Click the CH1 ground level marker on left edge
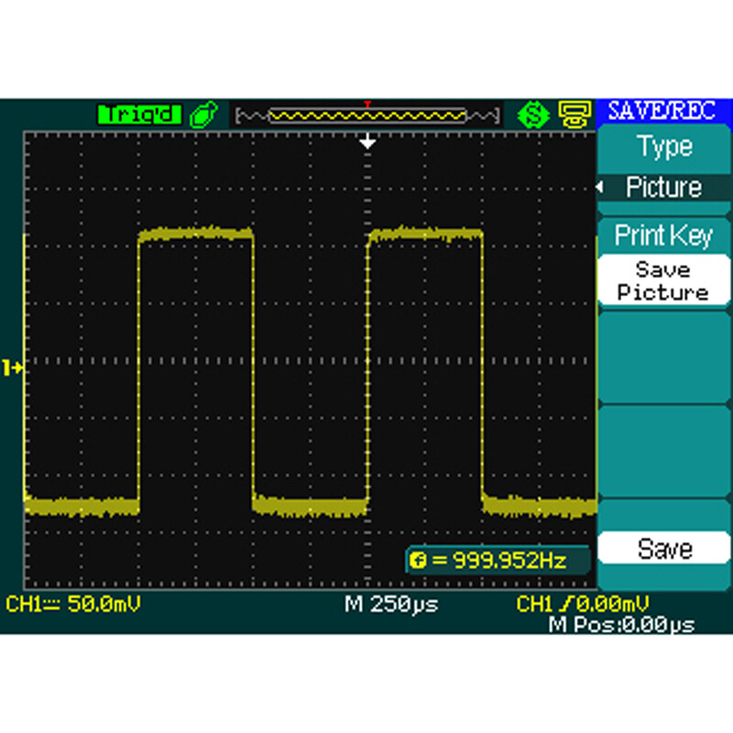Viewport: 733px width, 733px height. click(13, 367)
